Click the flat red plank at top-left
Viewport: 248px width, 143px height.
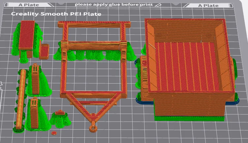click(x=27, y=35)
